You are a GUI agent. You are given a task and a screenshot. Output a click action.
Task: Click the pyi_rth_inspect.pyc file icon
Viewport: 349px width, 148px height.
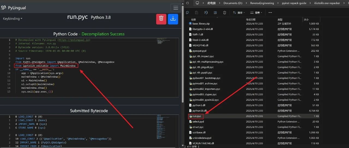[190, 56]
